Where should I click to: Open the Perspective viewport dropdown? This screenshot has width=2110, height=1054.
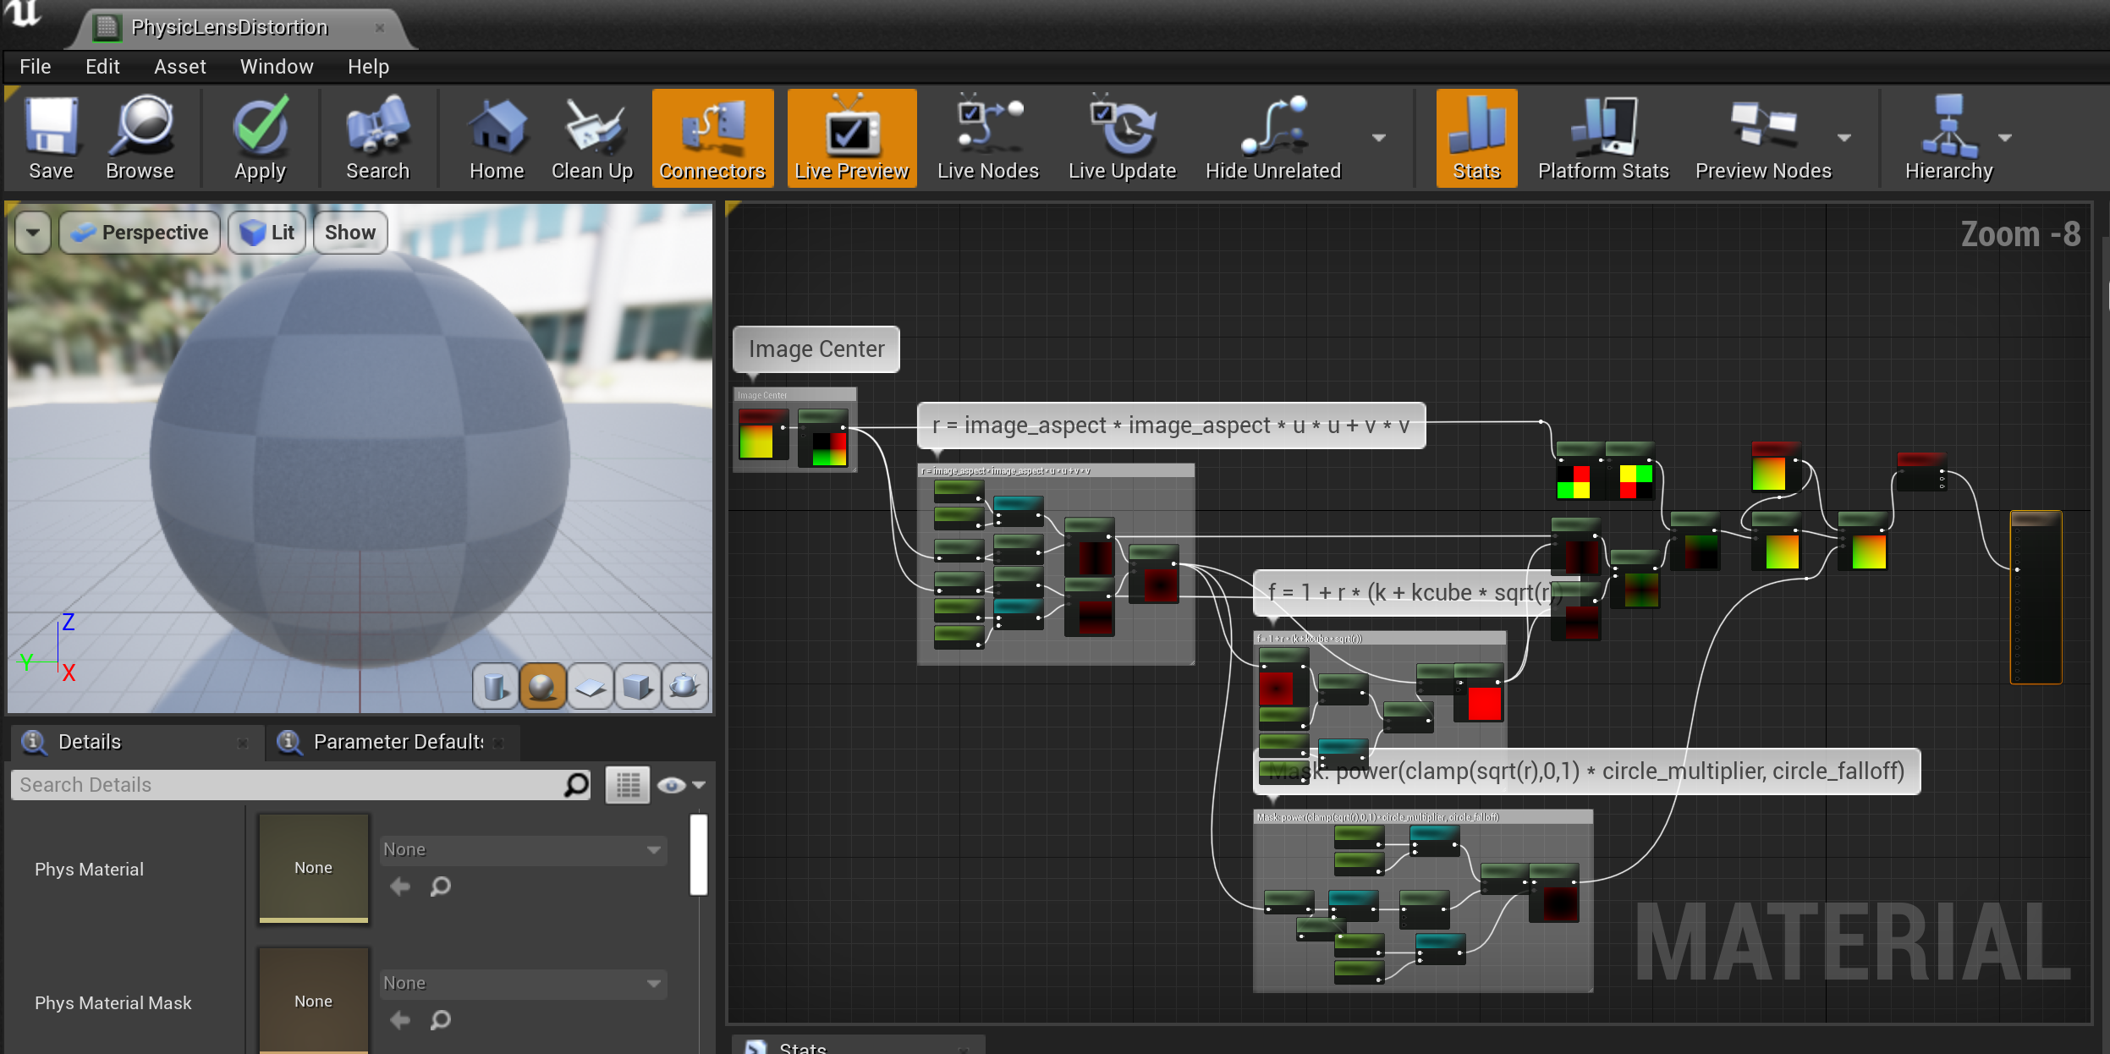click(x=139, y=232)
